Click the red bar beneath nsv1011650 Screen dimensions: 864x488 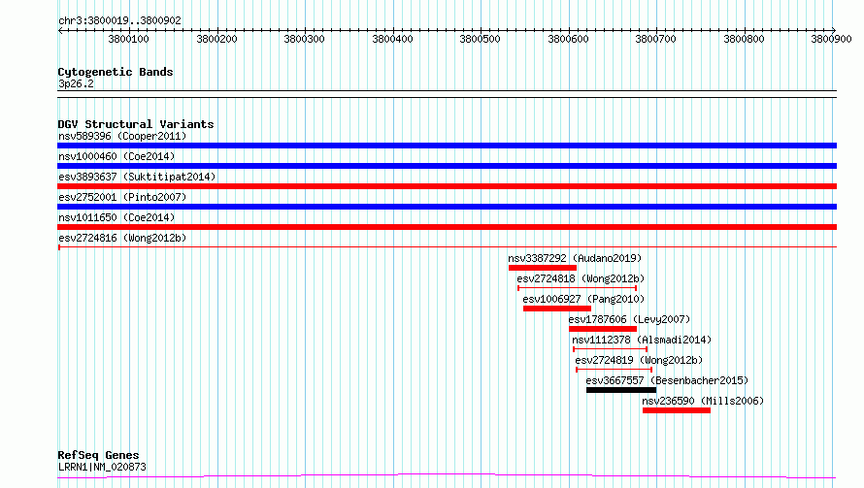[x=447, y=227]
